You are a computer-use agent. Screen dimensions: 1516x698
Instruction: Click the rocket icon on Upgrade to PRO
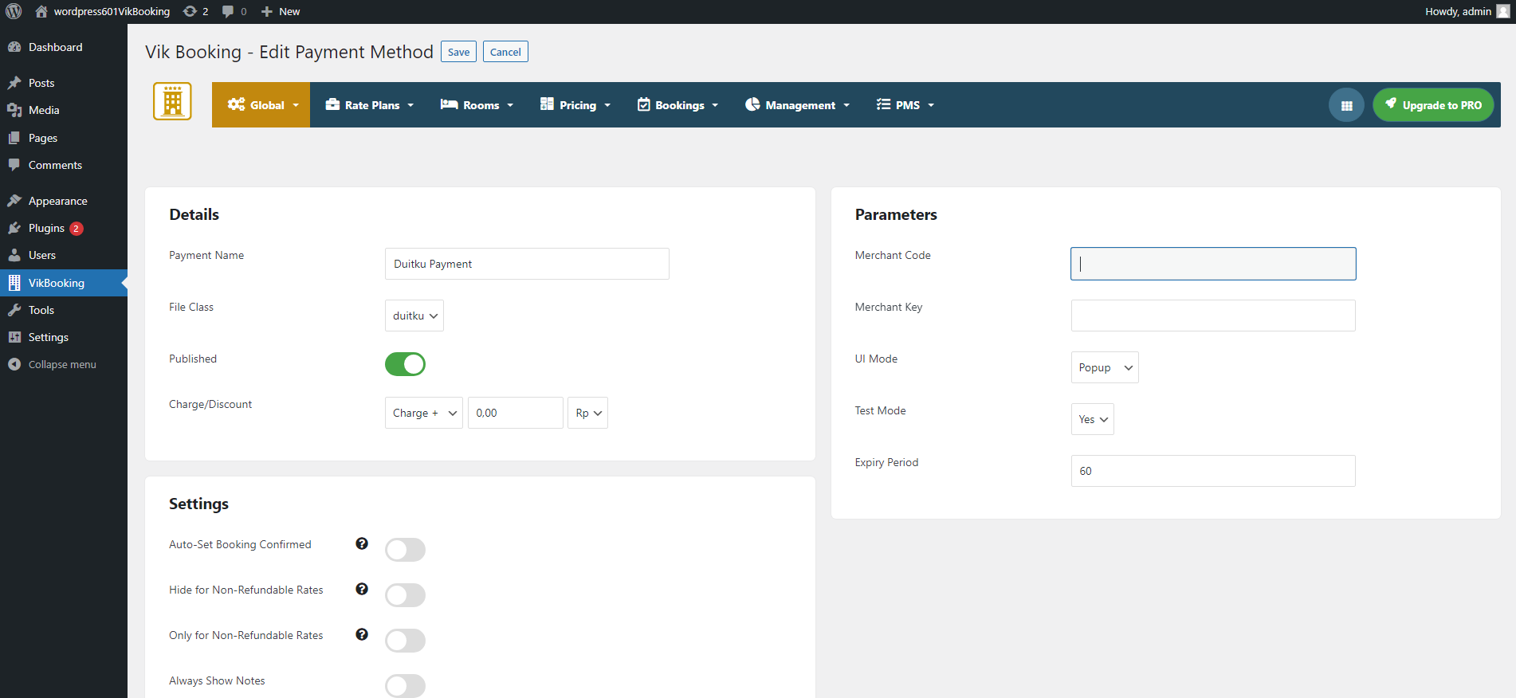tap(1391, 104)
